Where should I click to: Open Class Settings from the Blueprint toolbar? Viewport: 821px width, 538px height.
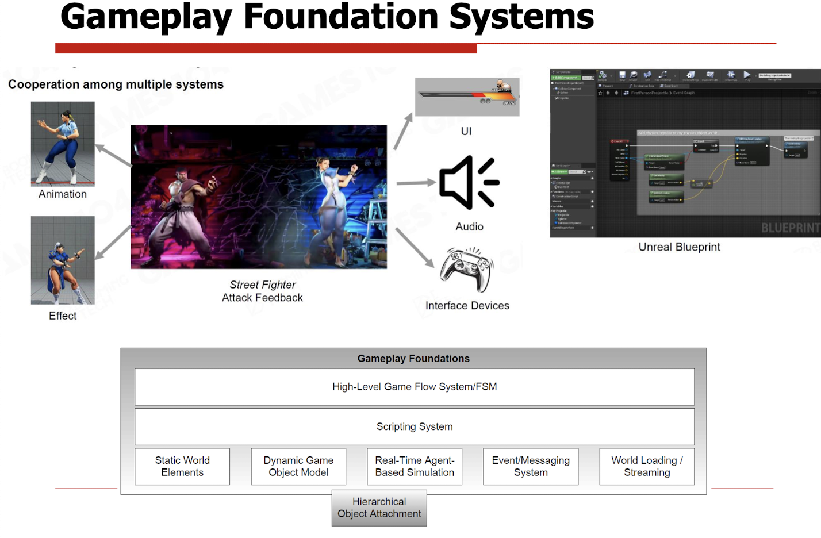(690, 75)
